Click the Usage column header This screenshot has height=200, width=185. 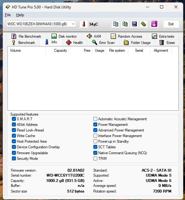click(x=99, y=50)
